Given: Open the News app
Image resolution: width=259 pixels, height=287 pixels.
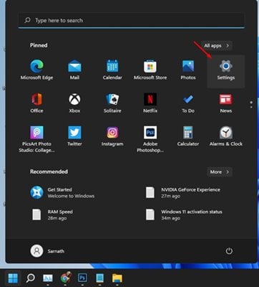Looking at the screenshot, I should [226, 103].
